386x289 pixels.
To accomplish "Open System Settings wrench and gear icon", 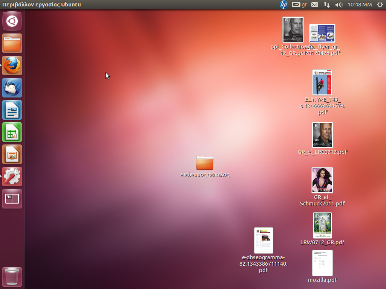I will [x=12, y=176].
